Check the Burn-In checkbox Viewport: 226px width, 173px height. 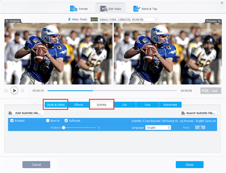pyautogui.click(x=48, y=121)
